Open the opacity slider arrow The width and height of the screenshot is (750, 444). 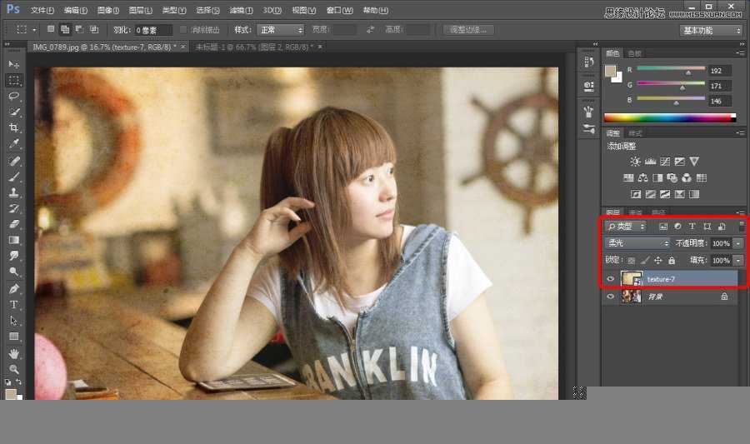tap(738, 243)
